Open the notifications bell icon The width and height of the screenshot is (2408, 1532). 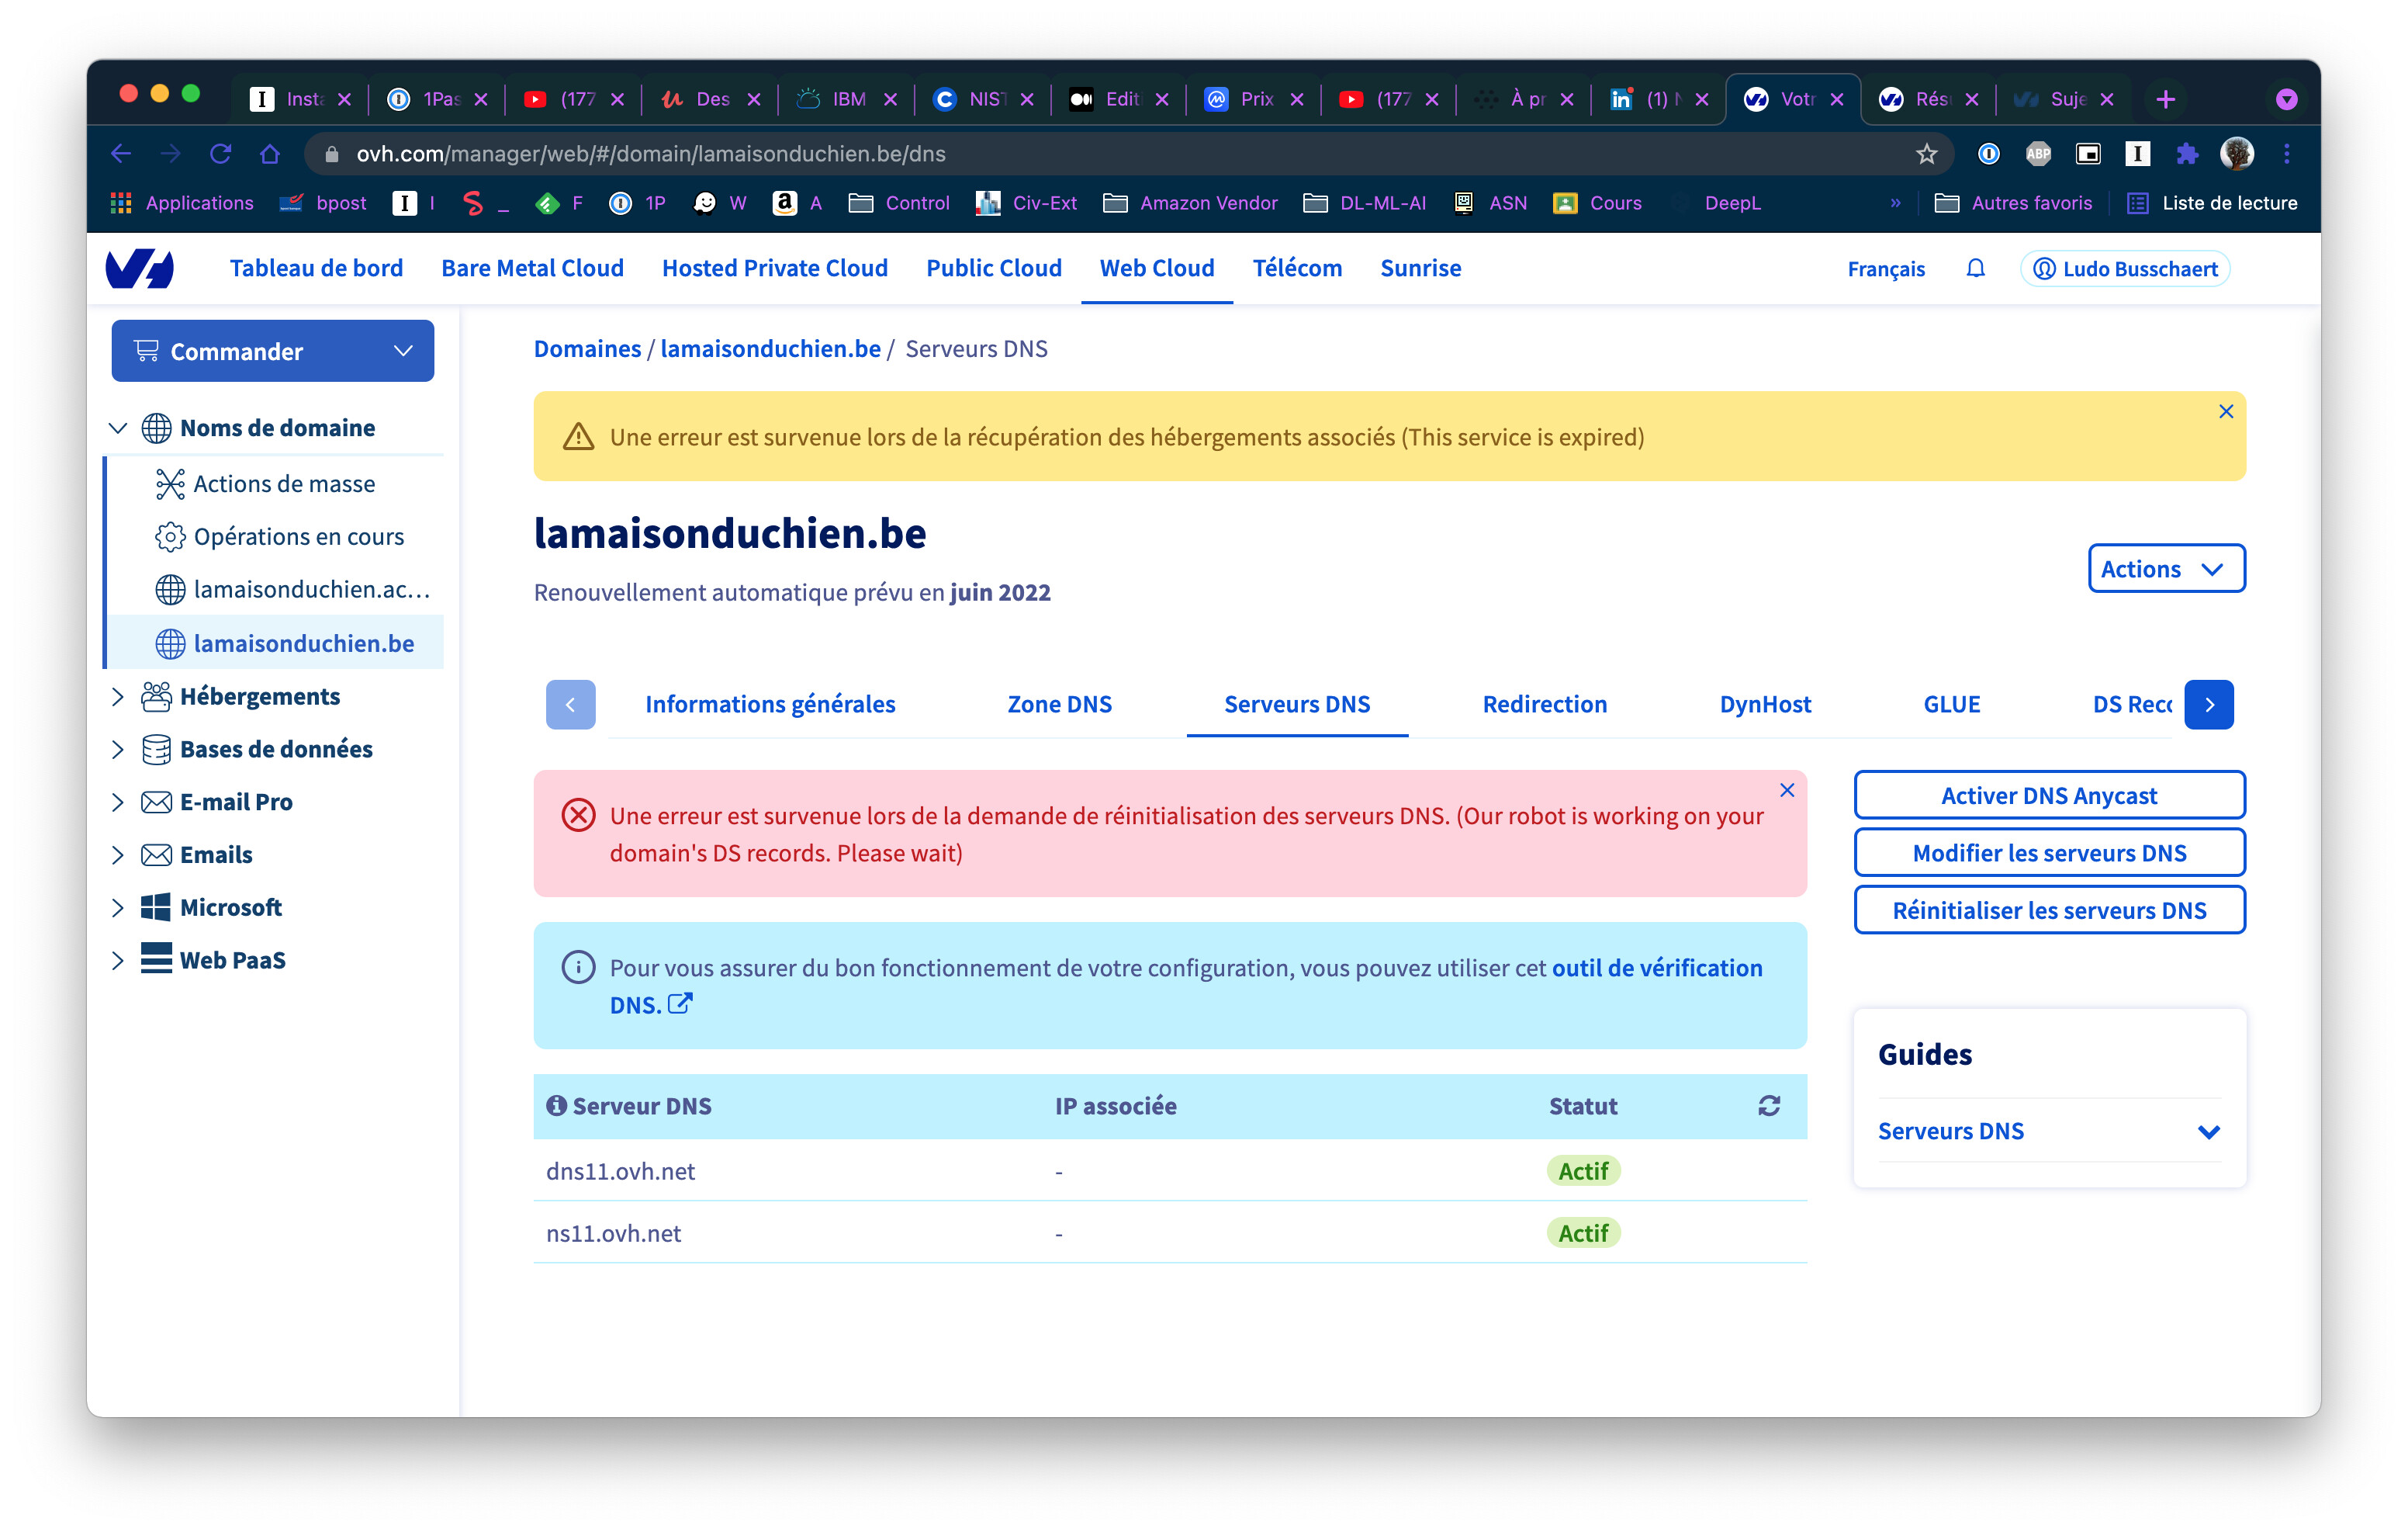click(x=1975, y=269)
